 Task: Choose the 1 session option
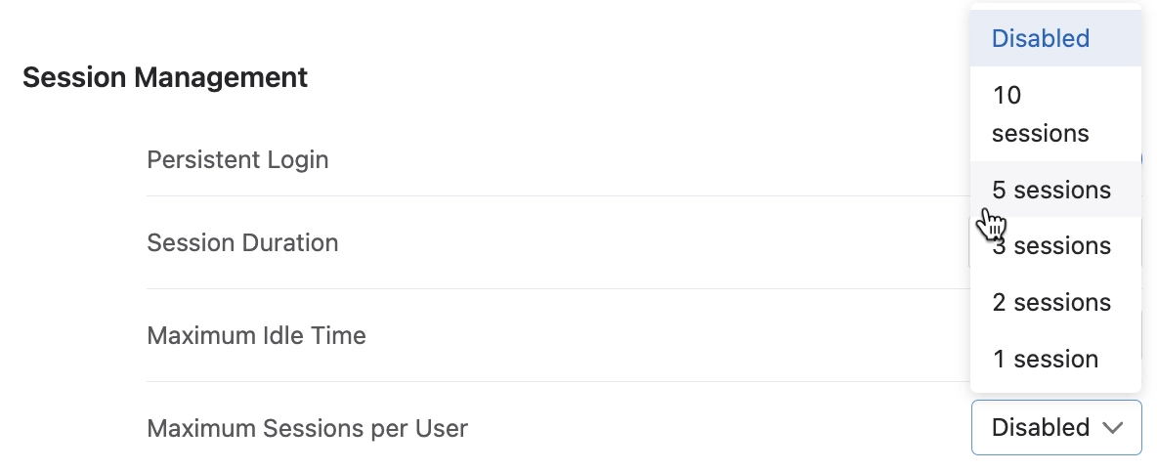click(x=1045, y=360)
